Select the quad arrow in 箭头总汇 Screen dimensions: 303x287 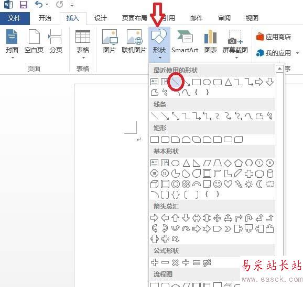pos(217,218)
